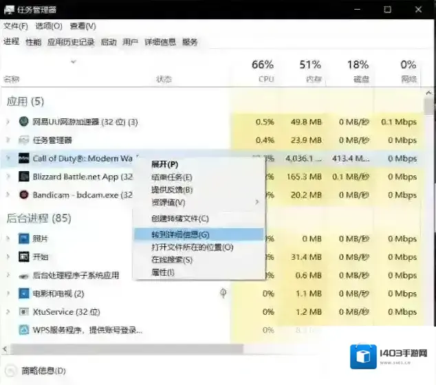Click the Bandicam red record icon
The image size is (436, 385).
[x=23, y=195]
